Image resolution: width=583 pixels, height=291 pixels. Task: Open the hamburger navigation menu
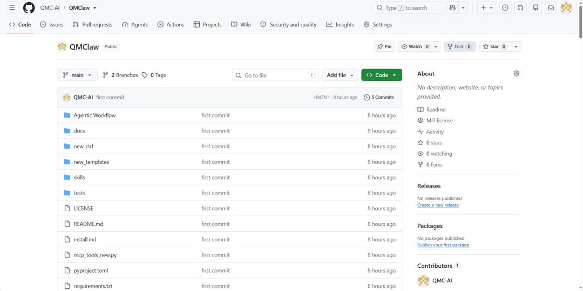pyautogui.click(x=12, y=8)
